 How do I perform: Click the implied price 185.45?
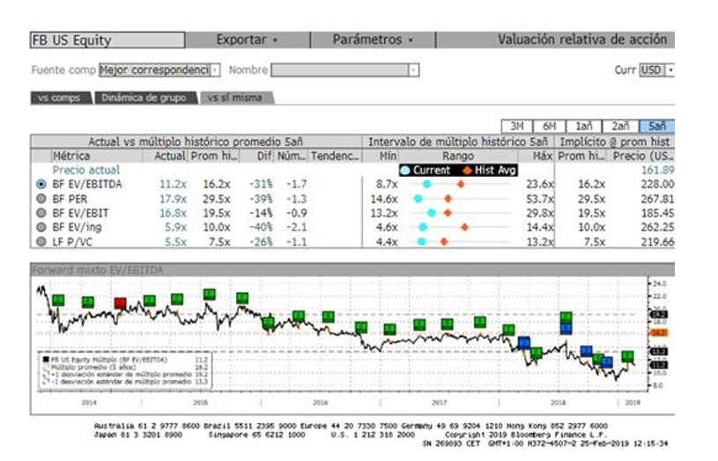657,213
